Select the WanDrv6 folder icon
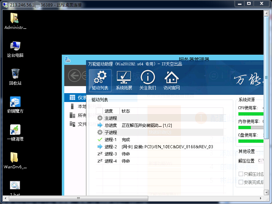The width and height of the screenshot is (272, 204). [x=15, y=160]
